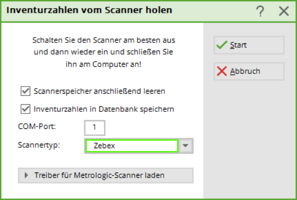Click the red X icon on Abbruch
Image resolution: width=297 pixels, height=200 pixels.
coord(222,71)
